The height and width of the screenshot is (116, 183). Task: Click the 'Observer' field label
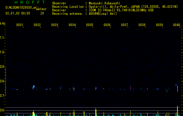tap(59, 3)
